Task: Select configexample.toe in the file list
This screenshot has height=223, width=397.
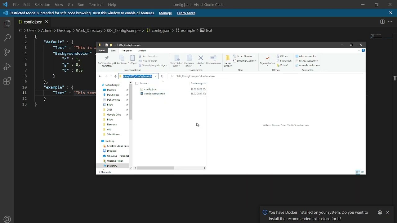Action: [154, 94]
